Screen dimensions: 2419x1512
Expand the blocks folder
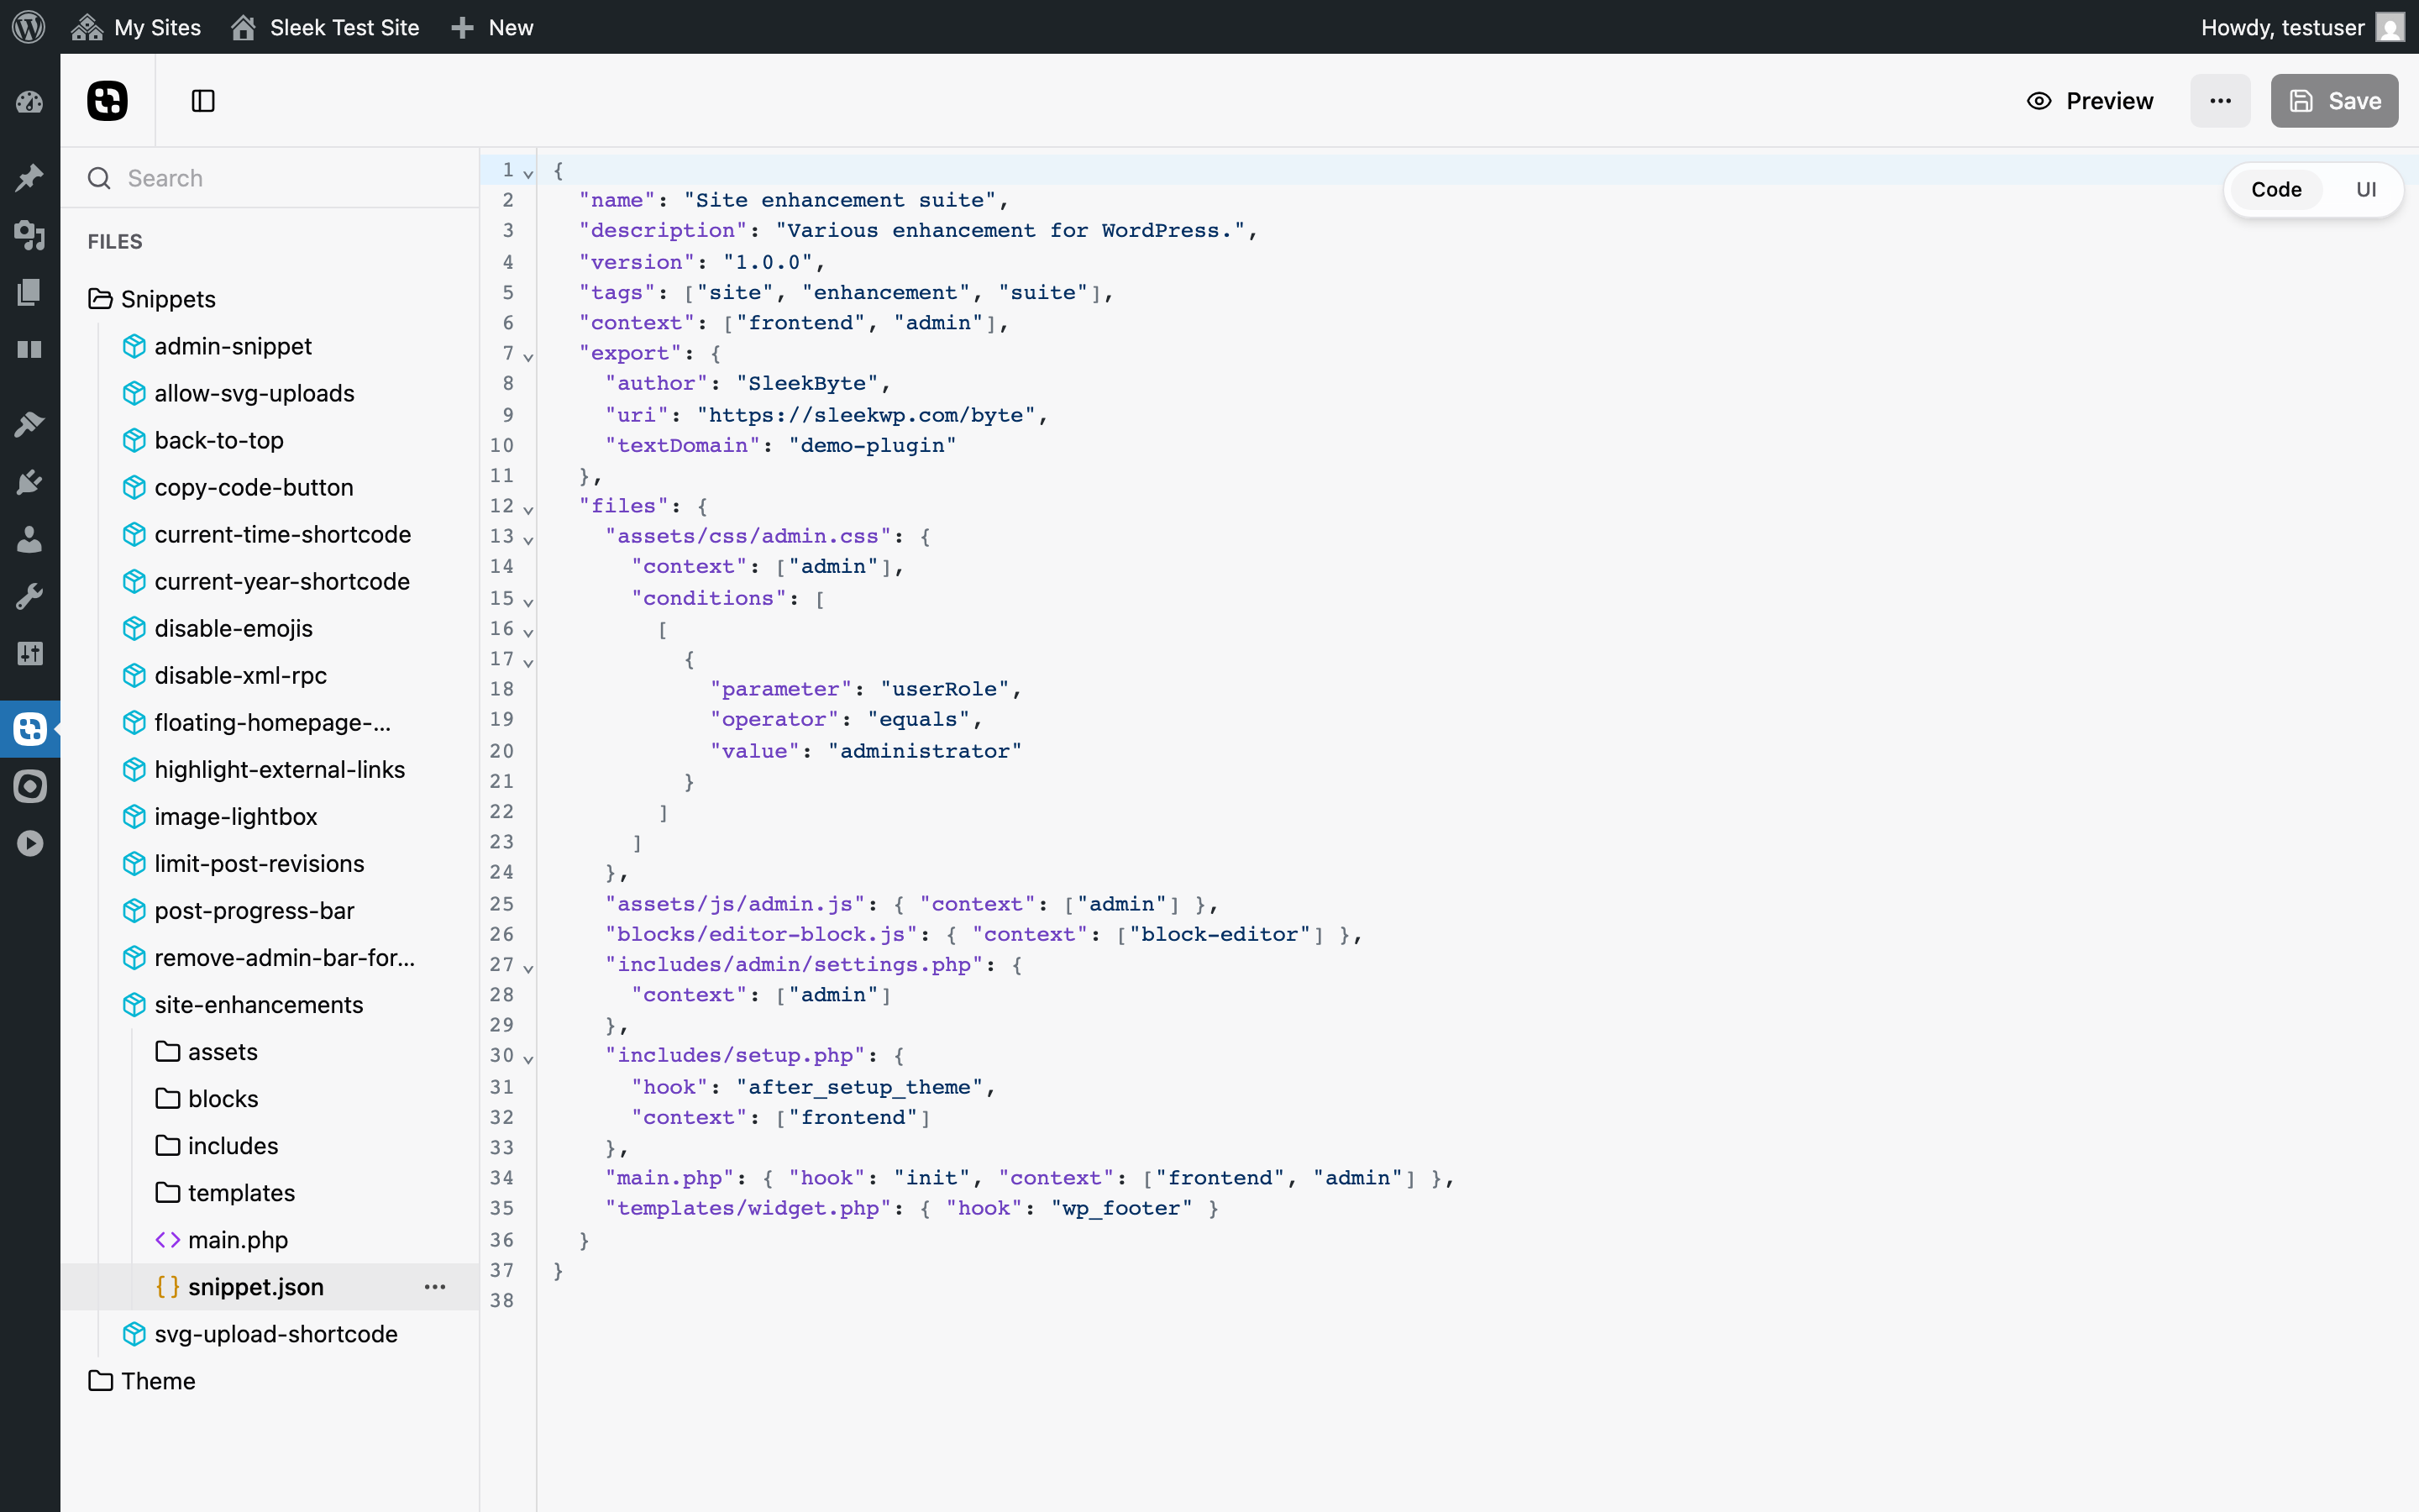(207, 1098)
